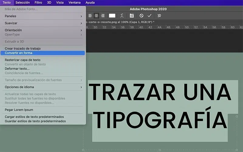Screen dimensions: 243x152
Task: Open the Texto menu
Action: tap(7, 3)
